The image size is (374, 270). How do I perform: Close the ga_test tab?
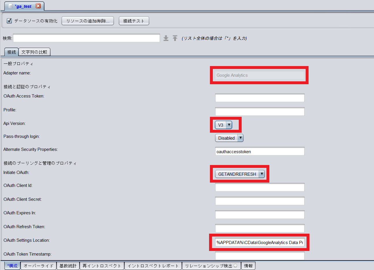[38, 6]
